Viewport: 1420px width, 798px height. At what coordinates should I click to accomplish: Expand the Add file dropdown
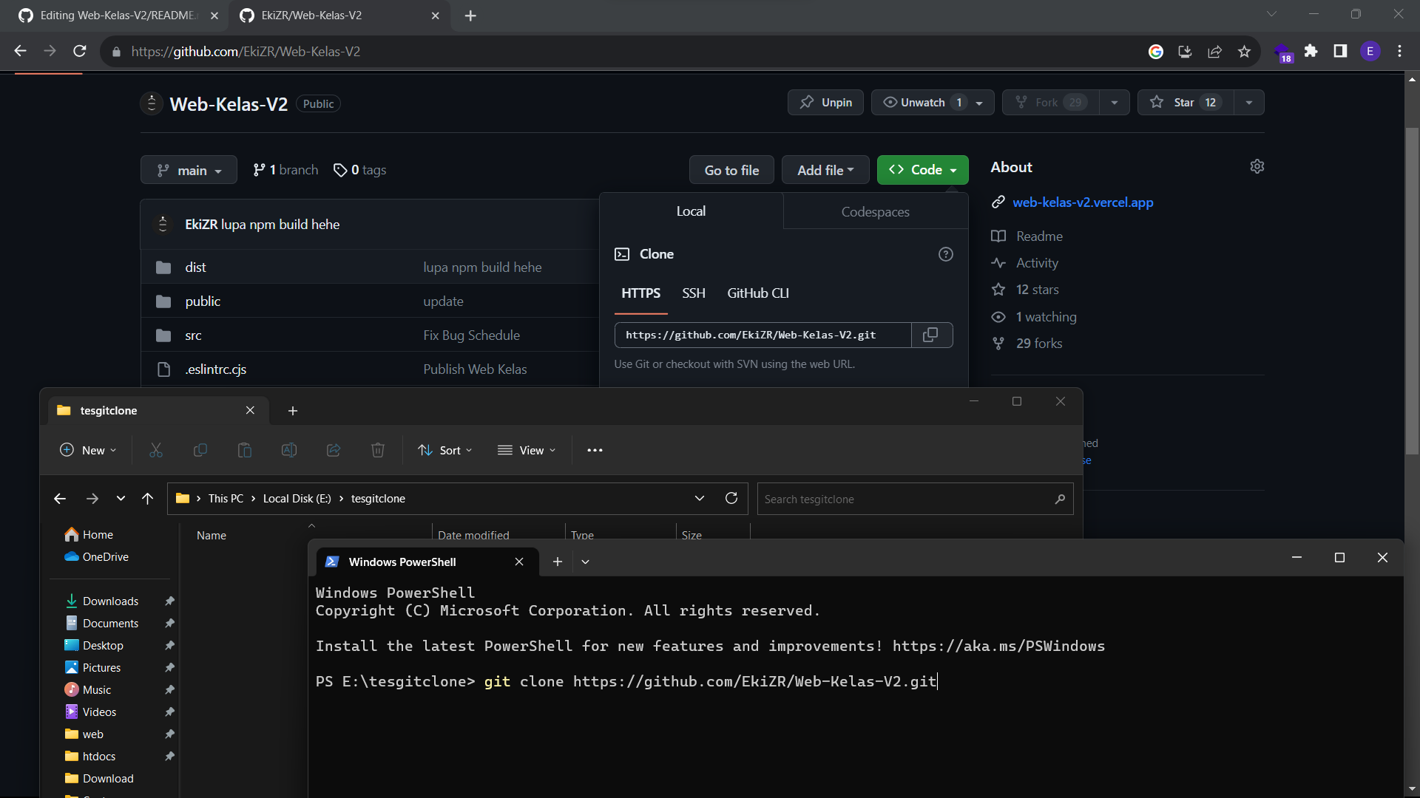pos(825,169)
